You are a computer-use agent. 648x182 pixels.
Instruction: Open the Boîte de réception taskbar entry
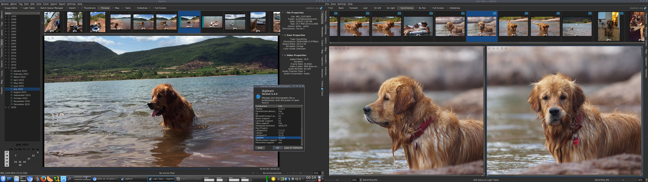point(106,179)
